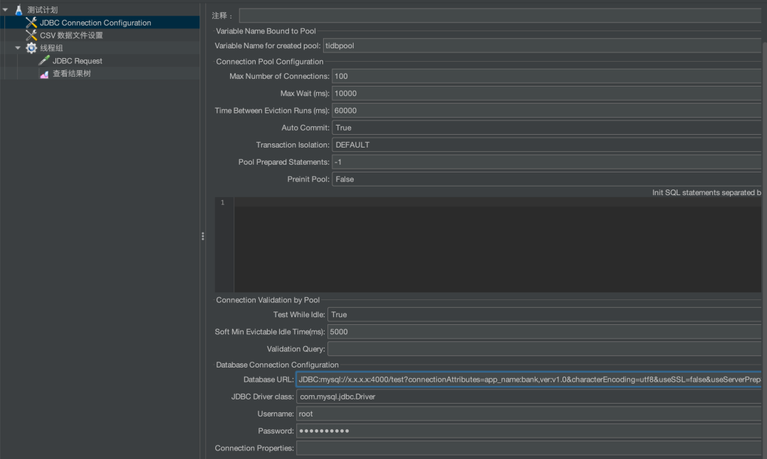Select JDBC Request tree item
Image resolution: width=767 pixels, height=459 pixels.
point(77,60)
